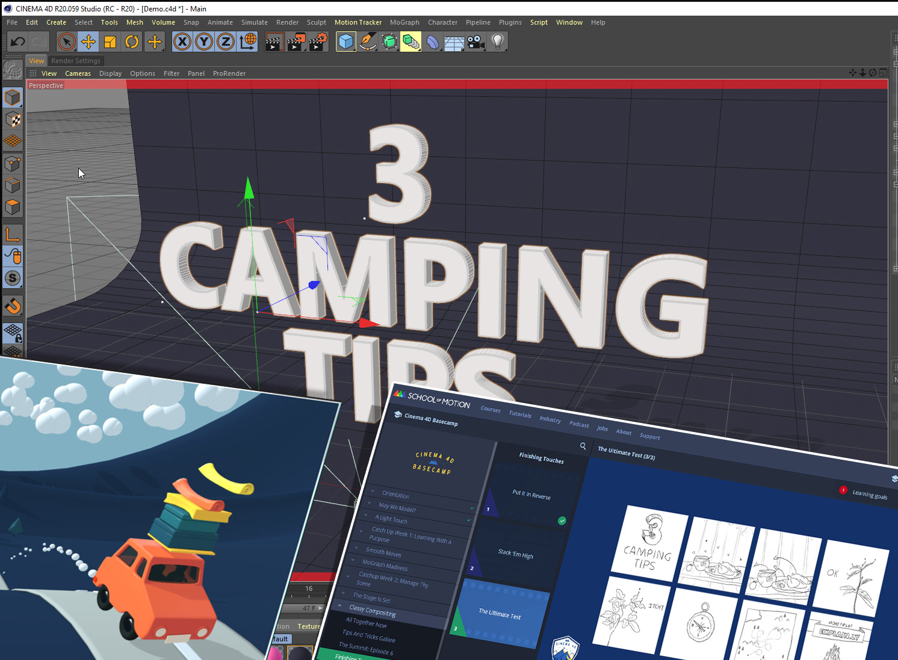
Task: Select Texture mode checkered cube icon
Action: coord(13,120)
